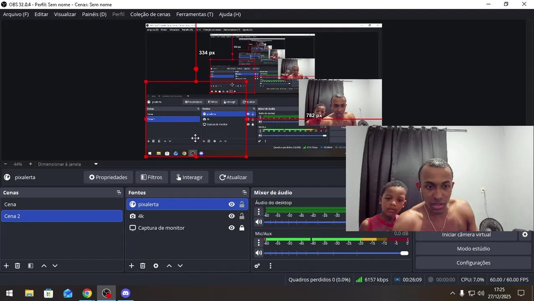Image resolution: width=534 pixels, height=301 pixels.
Task: Click the 6157 kbps bitrate status
Action: (372, 280)
